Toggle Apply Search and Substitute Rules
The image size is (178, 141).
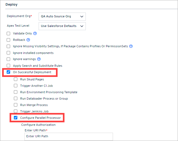9,66
